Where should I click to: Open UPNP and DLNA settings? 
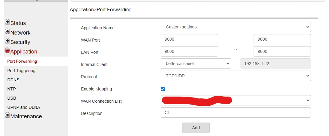click(x=24, y=107)
